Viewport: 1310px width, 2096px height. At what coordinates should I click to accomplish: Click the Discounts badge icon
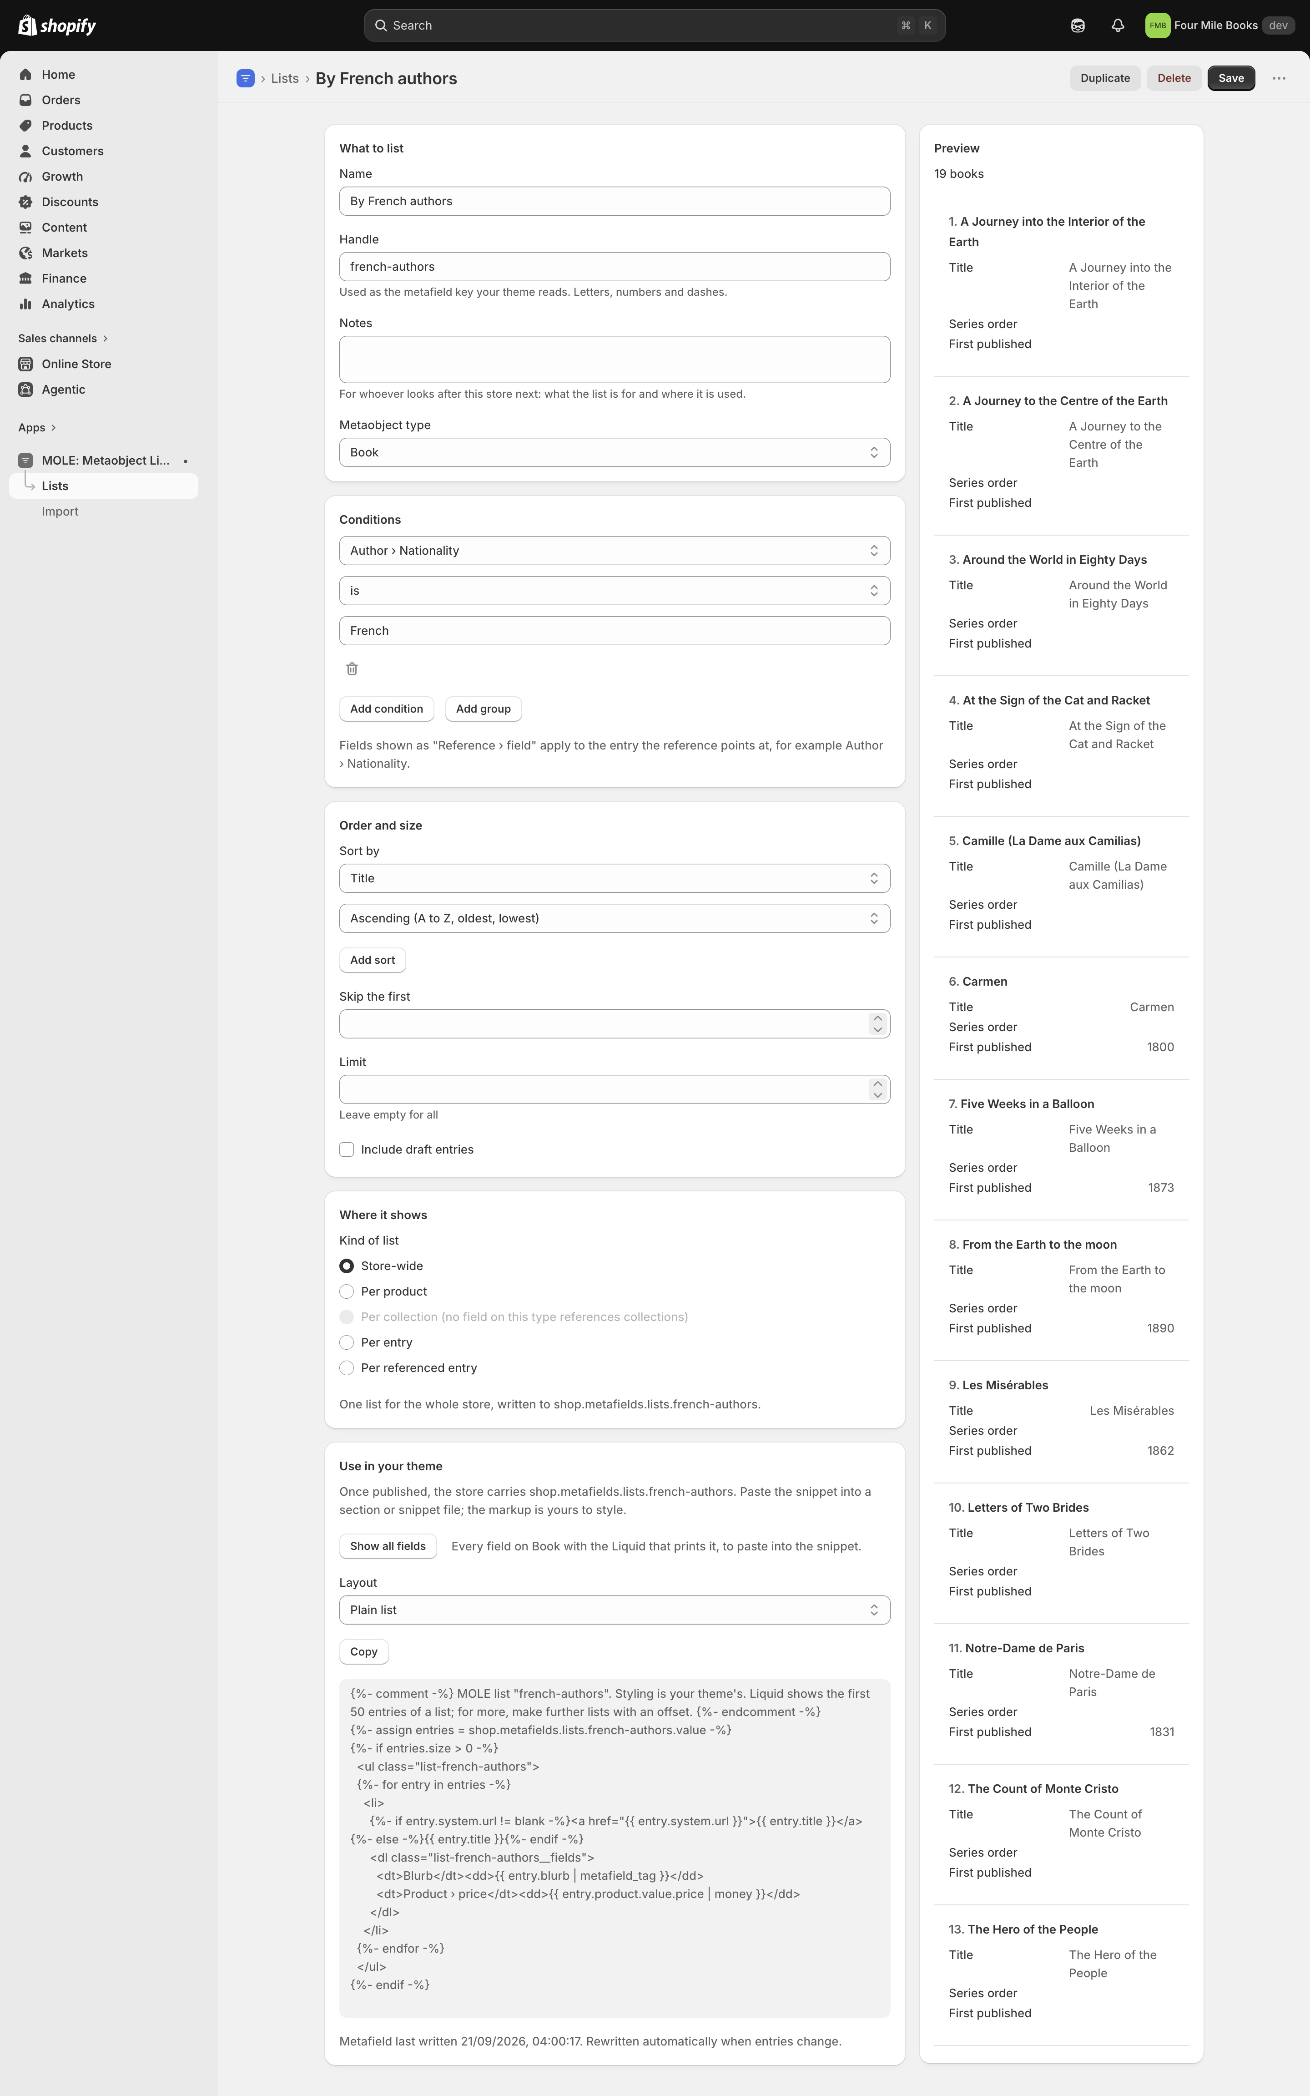click(26, 202)
